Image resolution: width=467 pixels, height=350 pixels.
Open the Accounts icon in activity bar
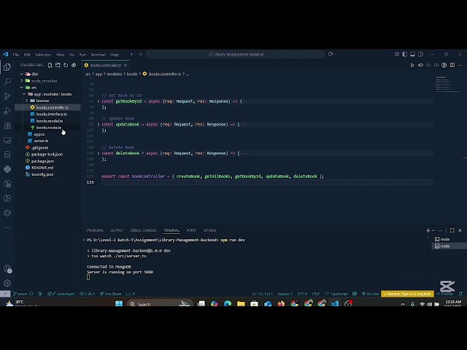7,269
